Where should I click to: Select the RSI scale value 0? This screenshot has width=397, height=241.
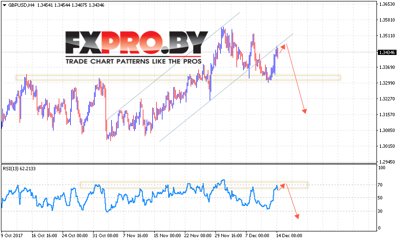pos(379,228)
